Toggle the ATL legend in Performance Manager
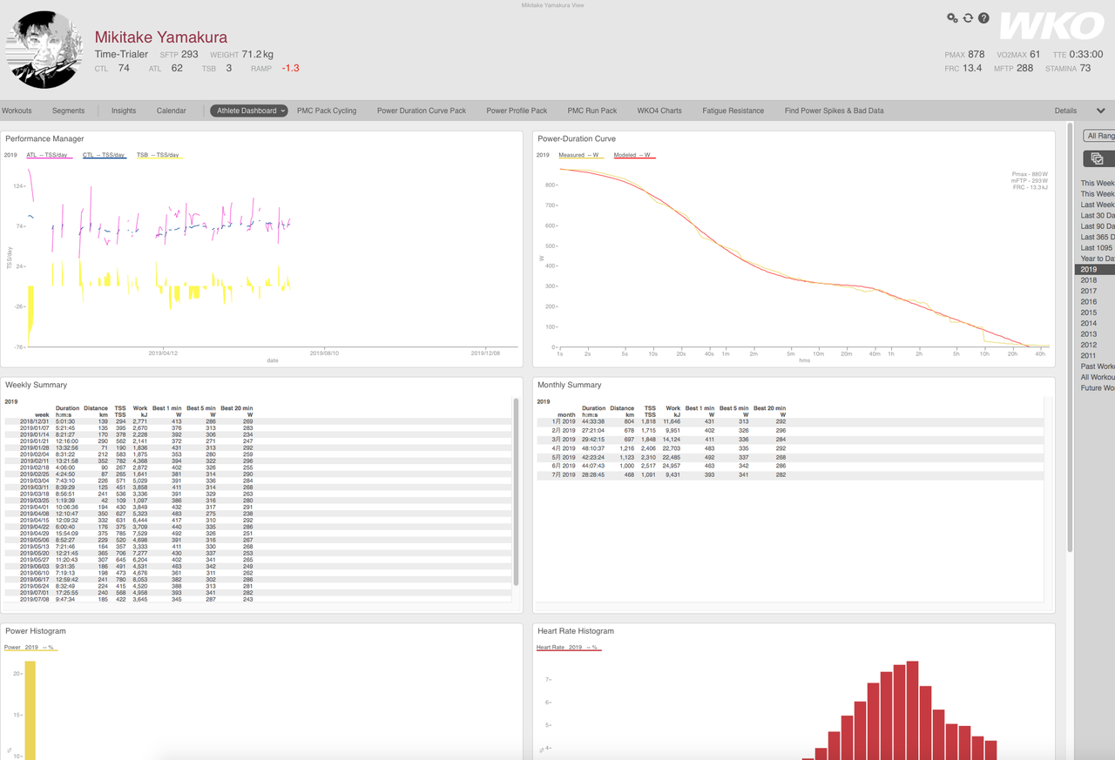 click(x=49, y=155)
